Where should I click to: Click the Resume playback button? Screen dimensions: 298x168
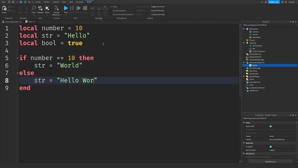[78, 8]
